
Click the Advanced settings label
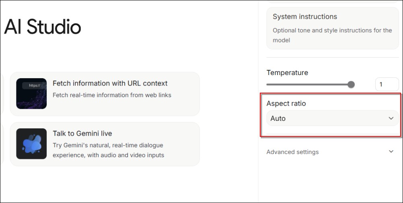click(292, 152)
